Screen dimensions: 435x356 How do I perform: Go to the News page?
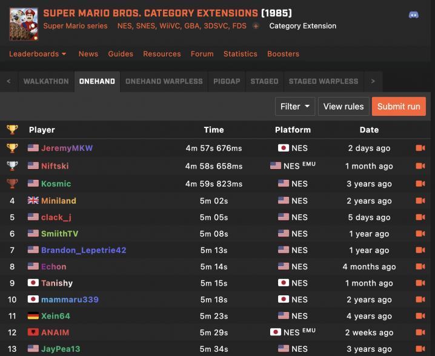(88, 54)
